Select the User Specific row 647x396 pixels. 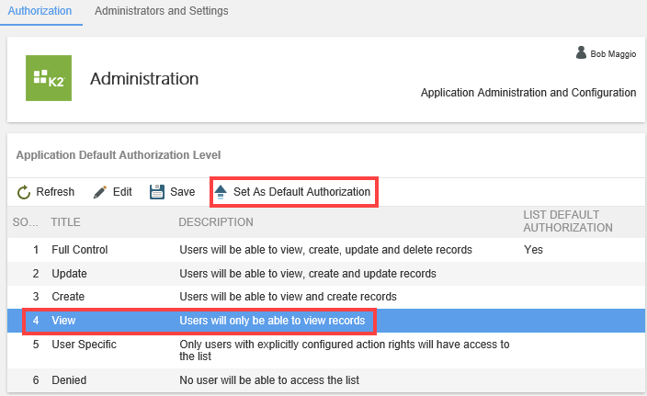(x=84, y=345)
